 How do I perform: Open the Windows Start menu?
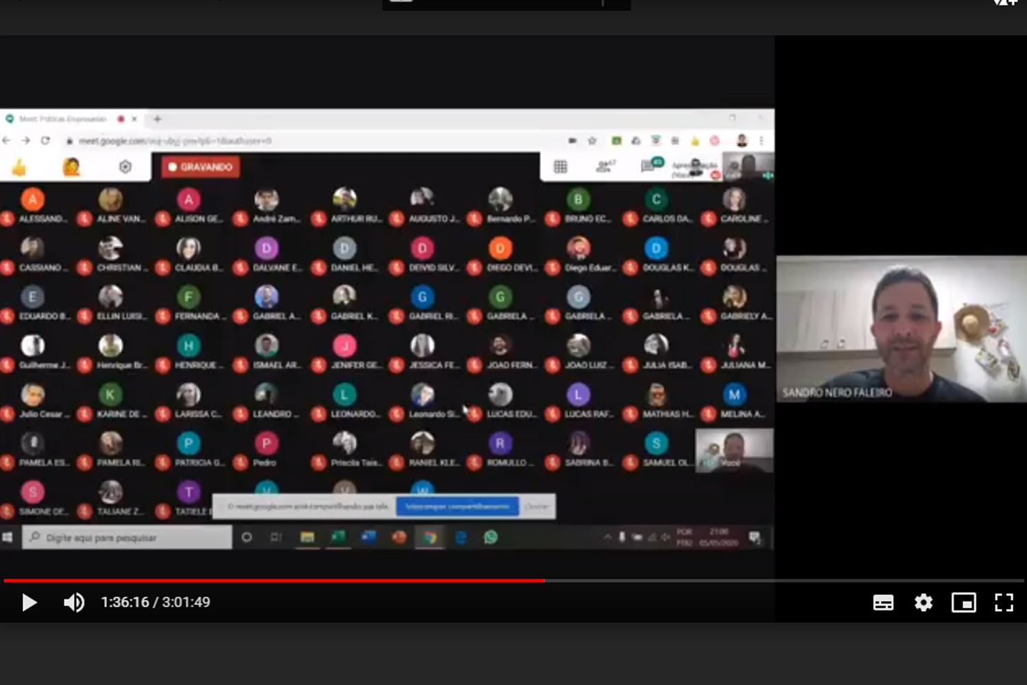coord(8,538)
